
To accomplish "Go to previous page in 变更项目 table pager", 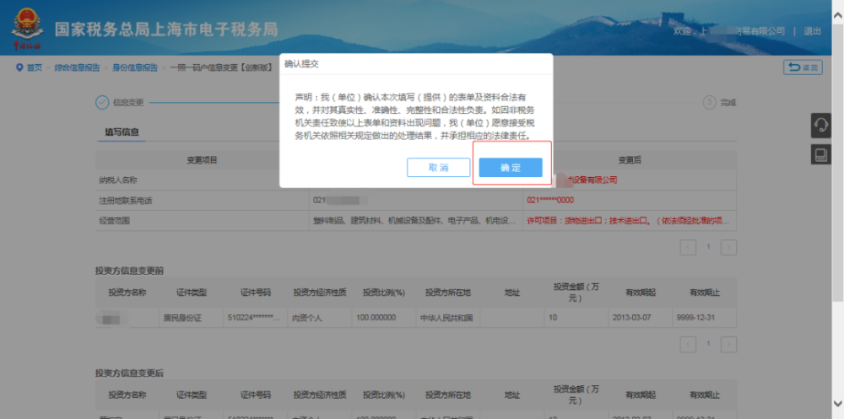I will tap(689, 247).
